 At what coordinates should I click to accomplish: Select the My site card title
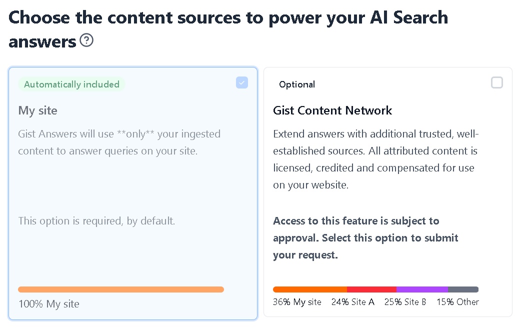point(38,110)
